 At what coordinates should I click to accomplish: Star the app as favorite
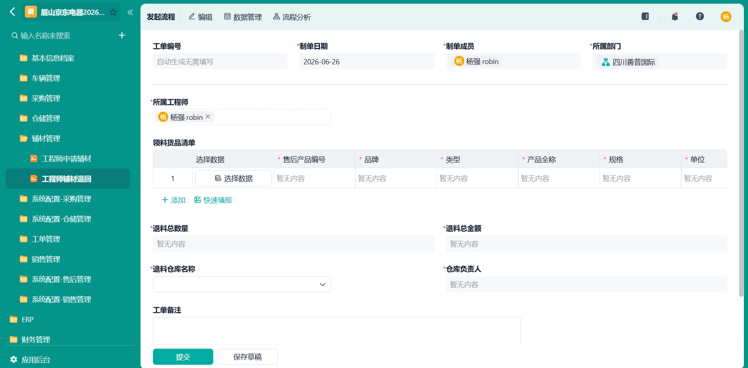point(113,12)
